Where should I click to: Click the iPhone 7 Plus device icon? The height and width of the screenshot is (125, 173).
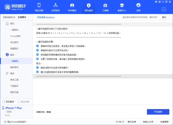[x=3, y=108]
